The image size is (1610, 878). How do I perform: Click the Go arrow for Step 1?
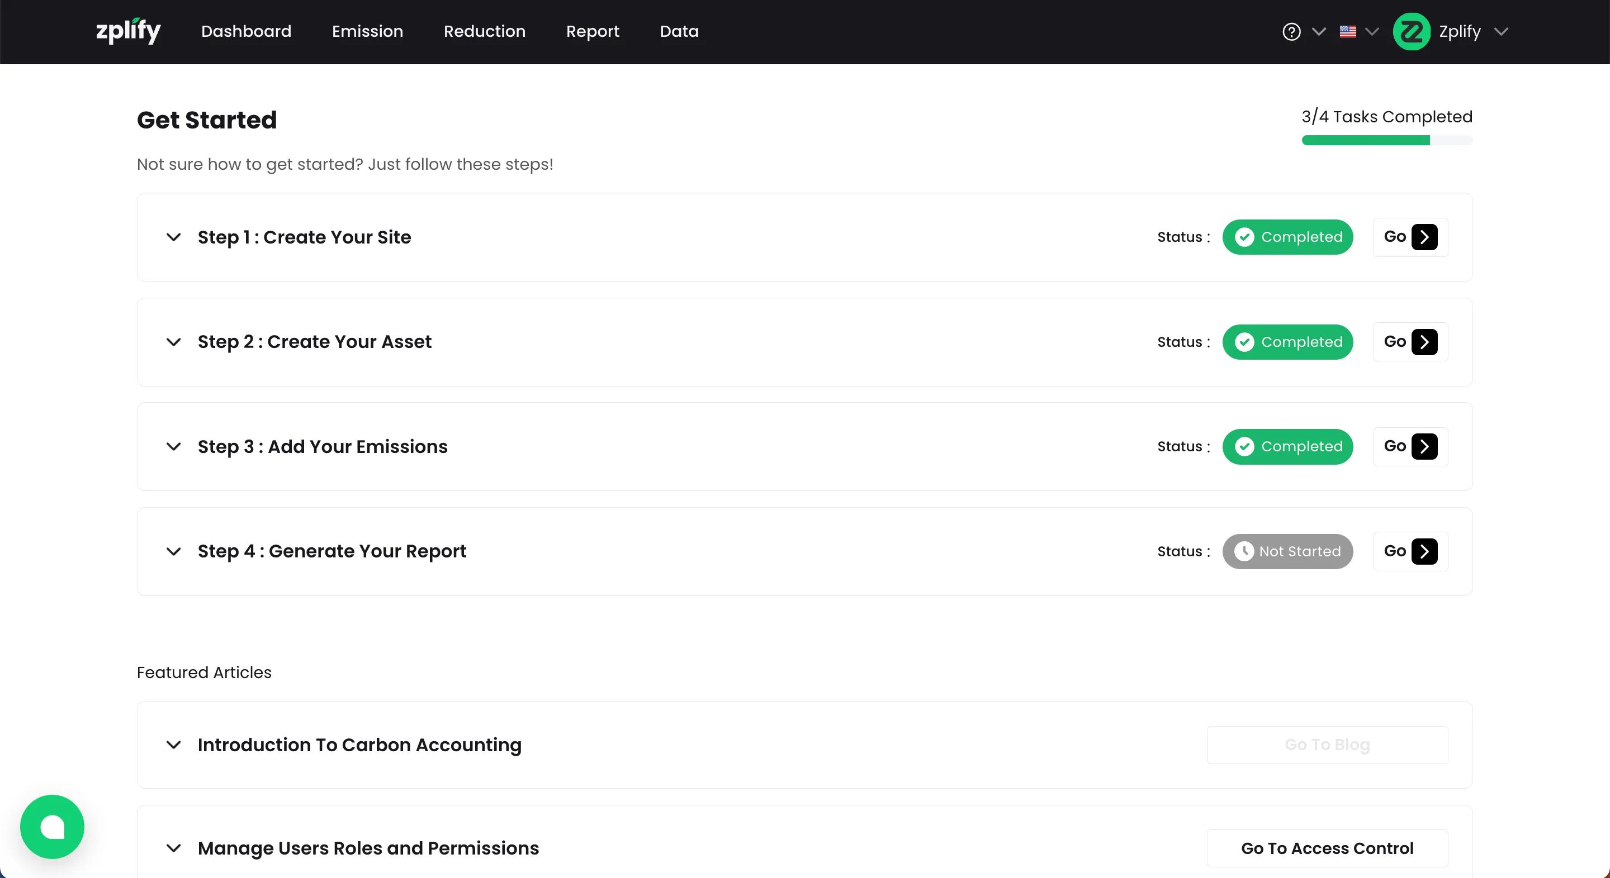click(1424, 237)
